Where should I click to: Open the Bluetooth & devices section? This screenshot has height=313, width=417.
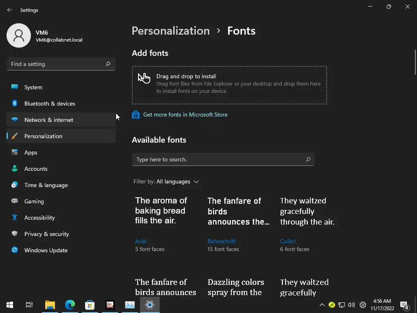tap(50, 104)
